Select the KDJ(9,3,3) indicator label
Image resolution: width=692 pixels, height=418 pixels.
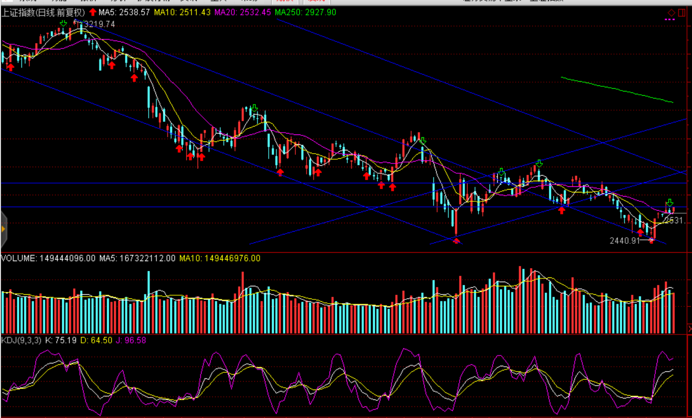(x=21, y=340)
